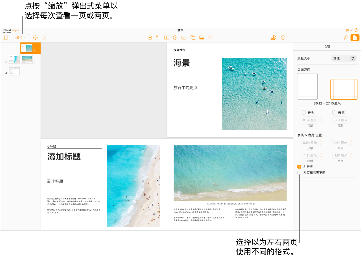Toggle the page thumbnails sidebar
Screen dimensions: 361x258
click(5, 37)
